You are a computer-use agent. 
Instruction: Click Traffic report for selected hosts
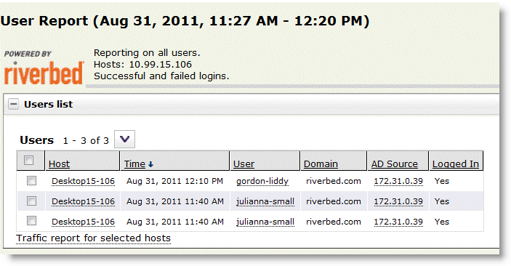(93, 238)
